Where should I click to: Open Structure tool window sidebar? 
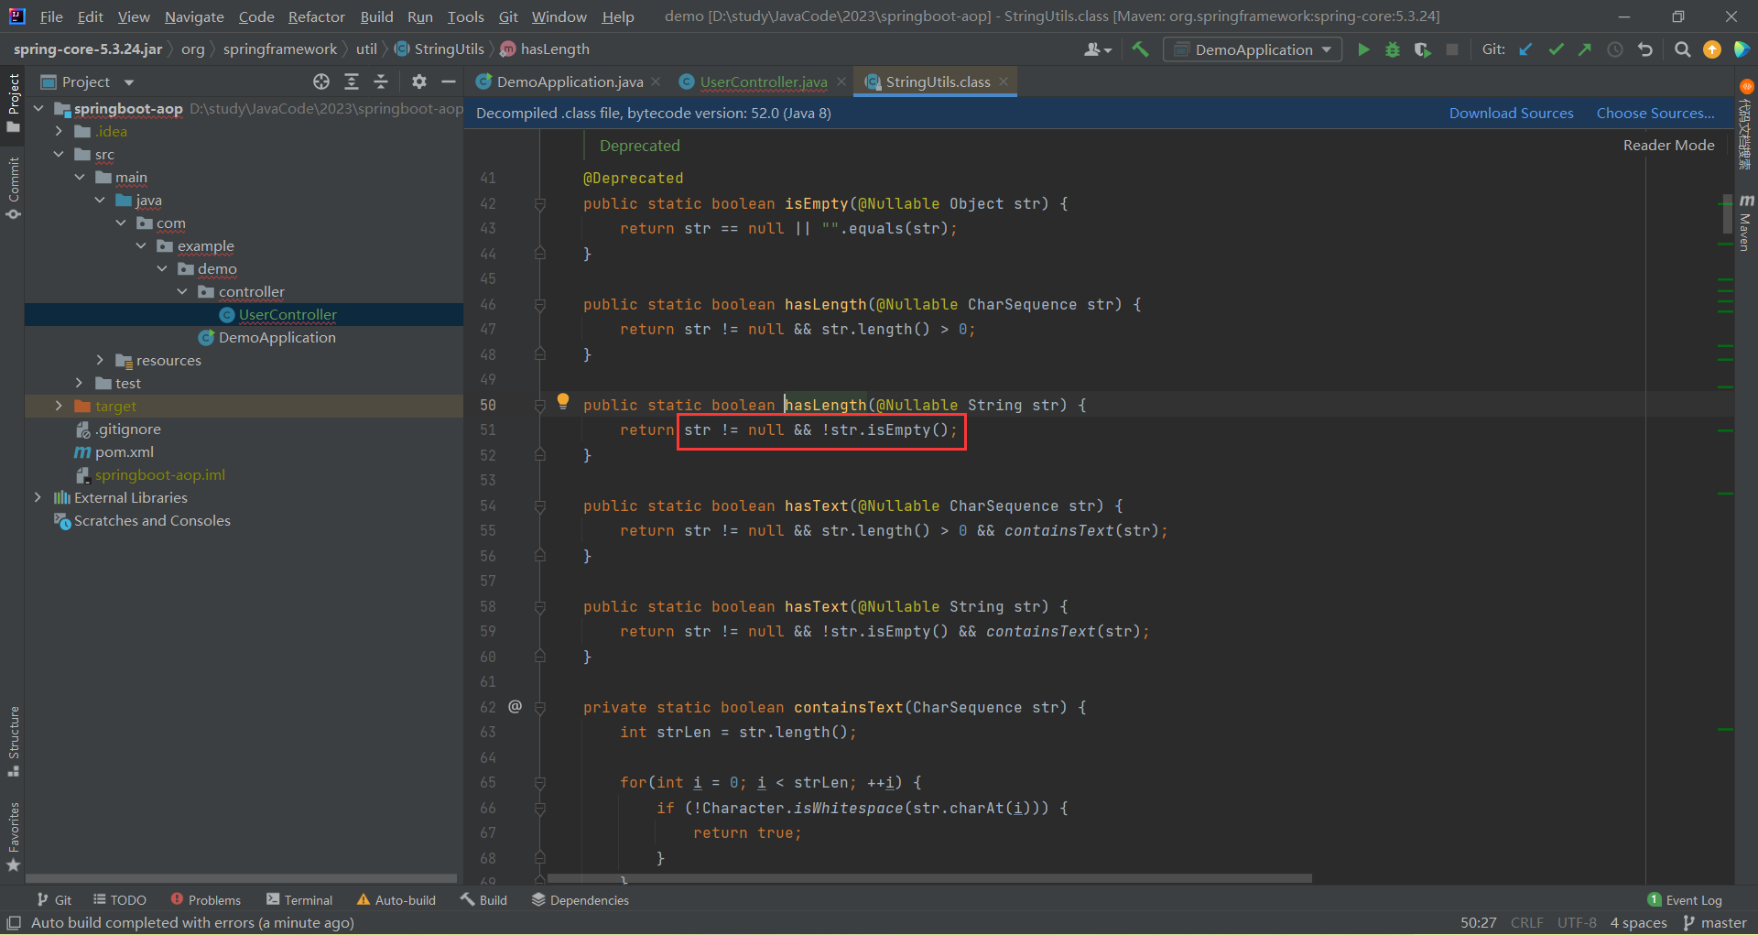(13, 742)
